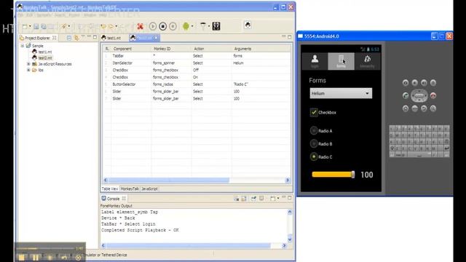466x262 pixels.
Task: Select Radio C in the emulator
Action: [x=314, y=157]
